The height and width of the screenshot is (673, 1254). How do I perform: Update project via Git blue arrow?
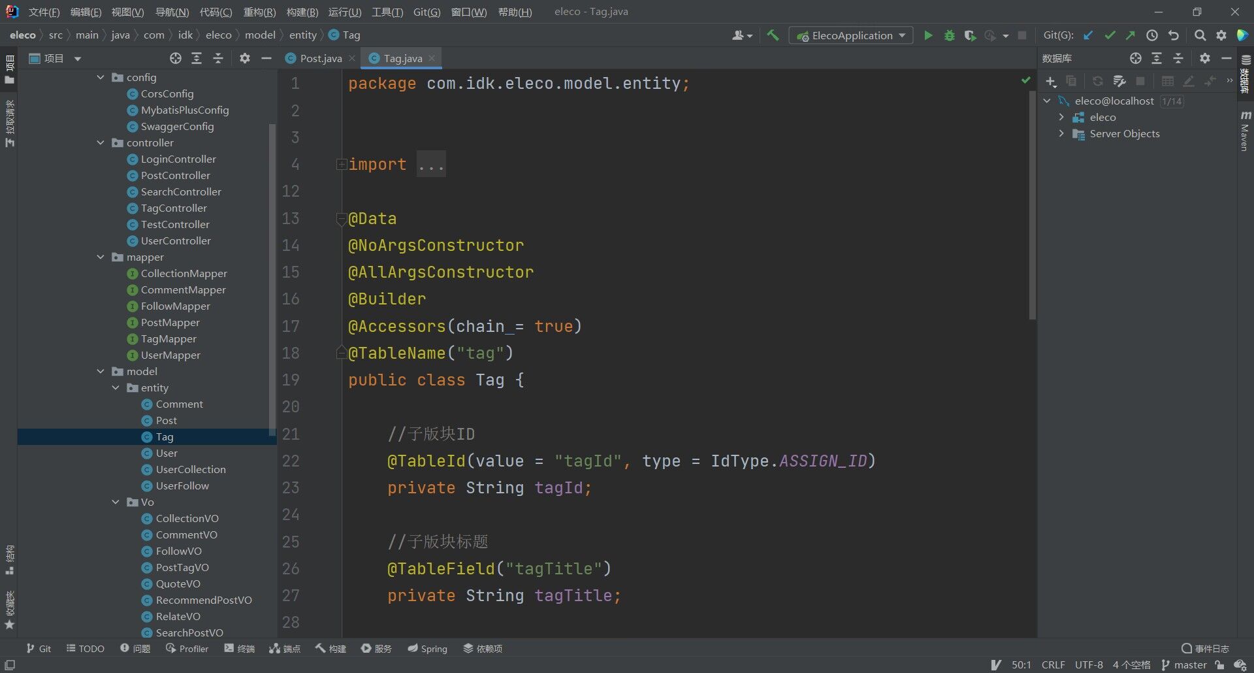click(x=1088, y=35)
